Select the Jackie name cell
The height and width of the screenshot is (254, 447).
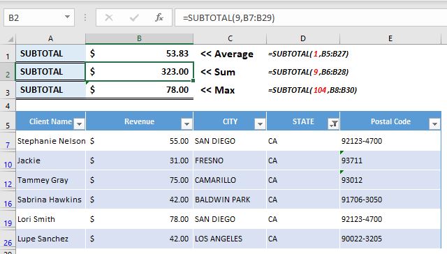coord(51,160)
